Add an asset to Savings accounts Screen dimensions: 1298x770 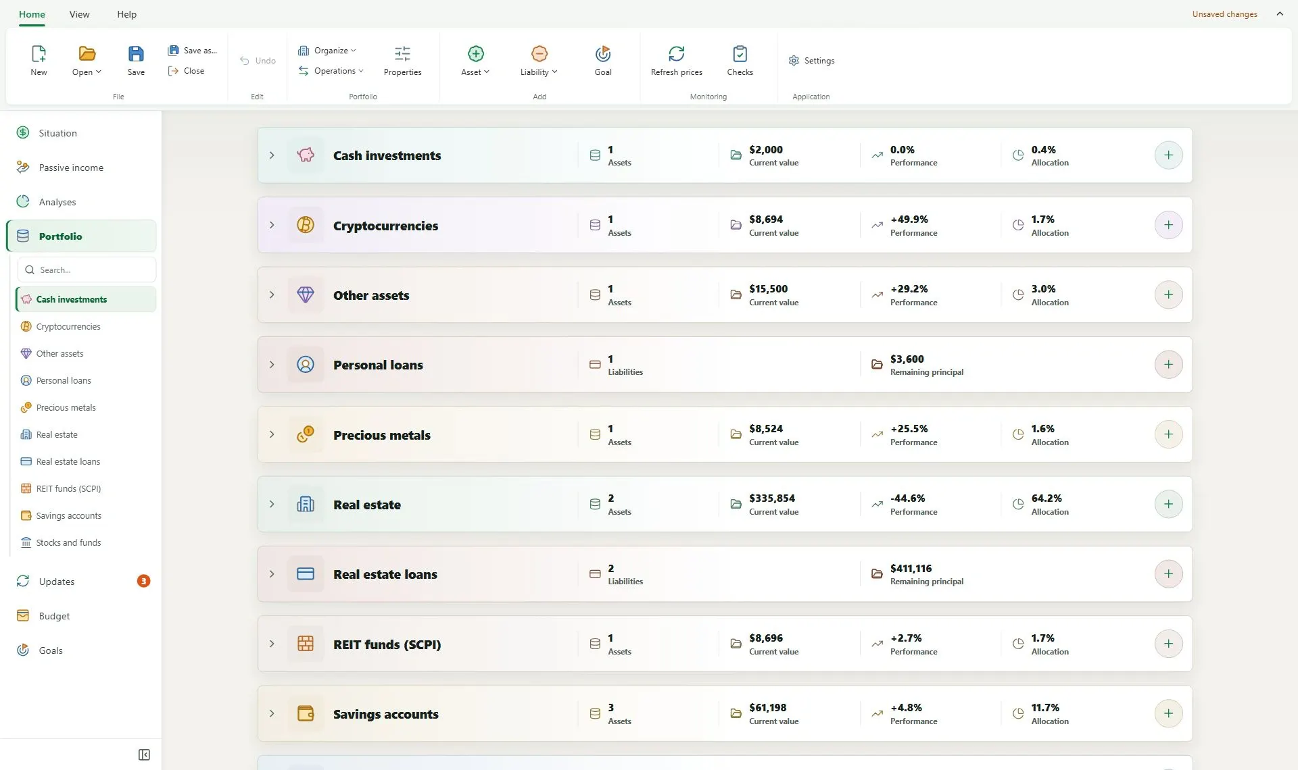(x=1168, y=713)
